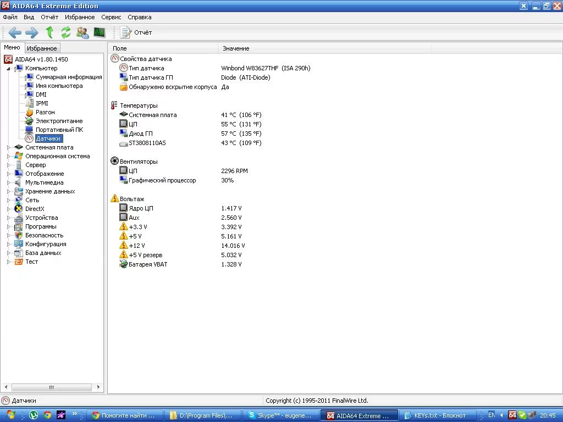Open the Вид menu

click(x=29, y=17)
